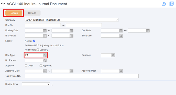
Task: Look up Doc Type with magnifier icon
Action: coord(45,55)
